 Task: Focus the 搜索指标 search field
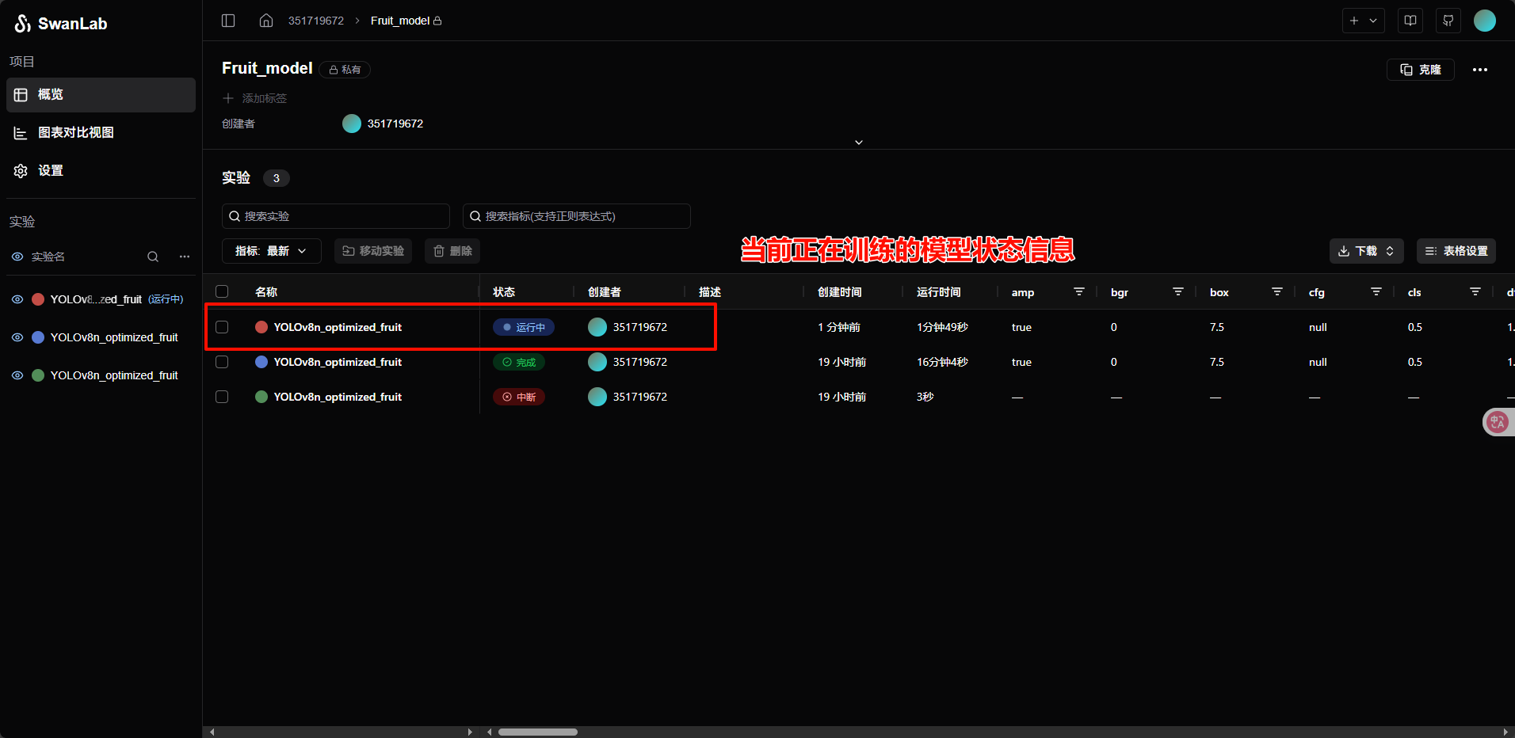click(577, 216)
